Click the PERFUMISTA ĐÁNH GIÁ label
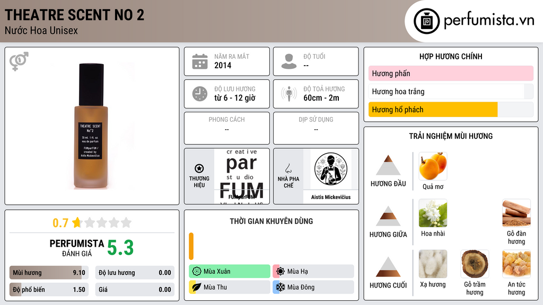The height and width of the screenshot is (305, 543). 77,248
